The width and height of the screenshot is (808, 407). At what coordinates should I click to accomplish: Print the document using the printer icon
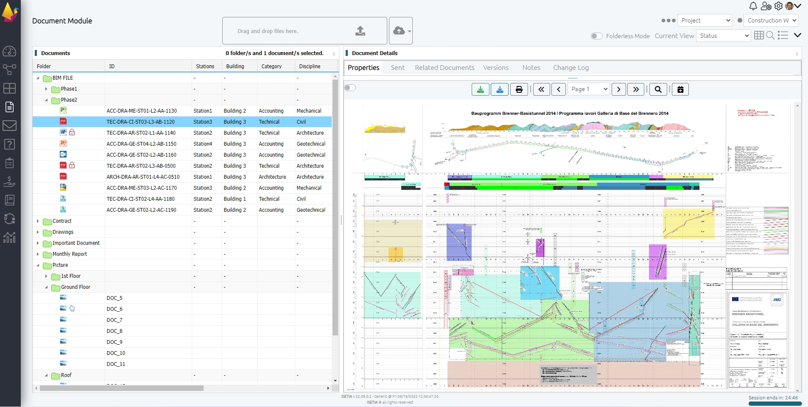(519, 89)
